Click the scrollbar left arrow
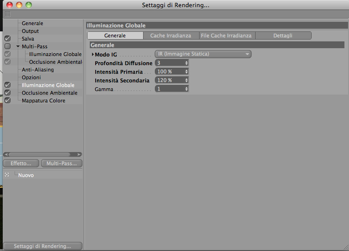 [x=6, y=155]
